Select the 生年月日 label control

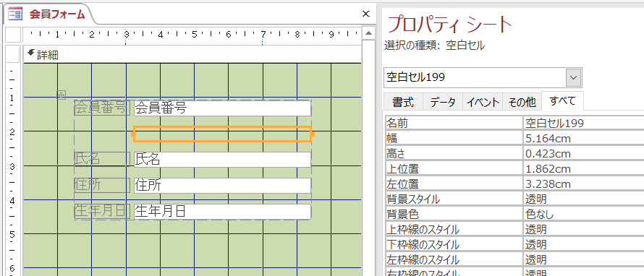tap(102, 211)
